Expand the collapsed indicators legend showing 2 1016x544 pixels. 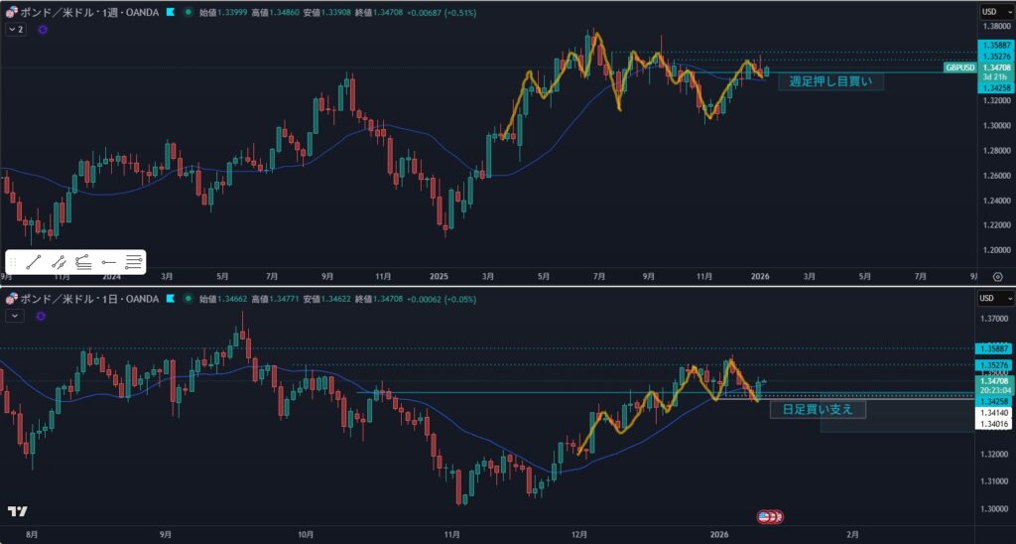(x=15, y=30)
